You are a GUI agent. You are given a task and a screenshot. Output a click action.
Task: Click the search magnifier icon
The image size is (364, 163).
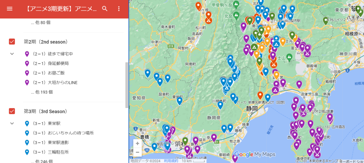click(105, 8)
